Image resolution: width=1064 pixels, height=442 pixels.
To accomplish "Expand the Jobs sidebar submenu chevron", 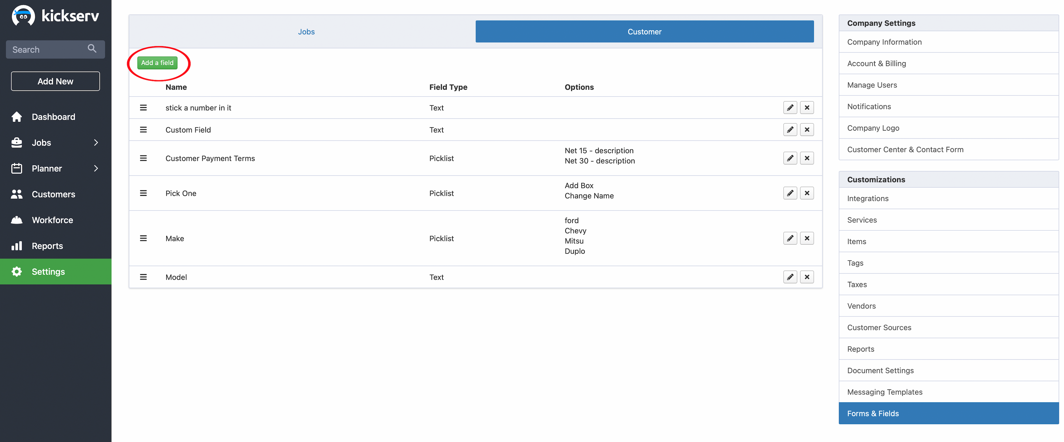I will coord(96,143).
